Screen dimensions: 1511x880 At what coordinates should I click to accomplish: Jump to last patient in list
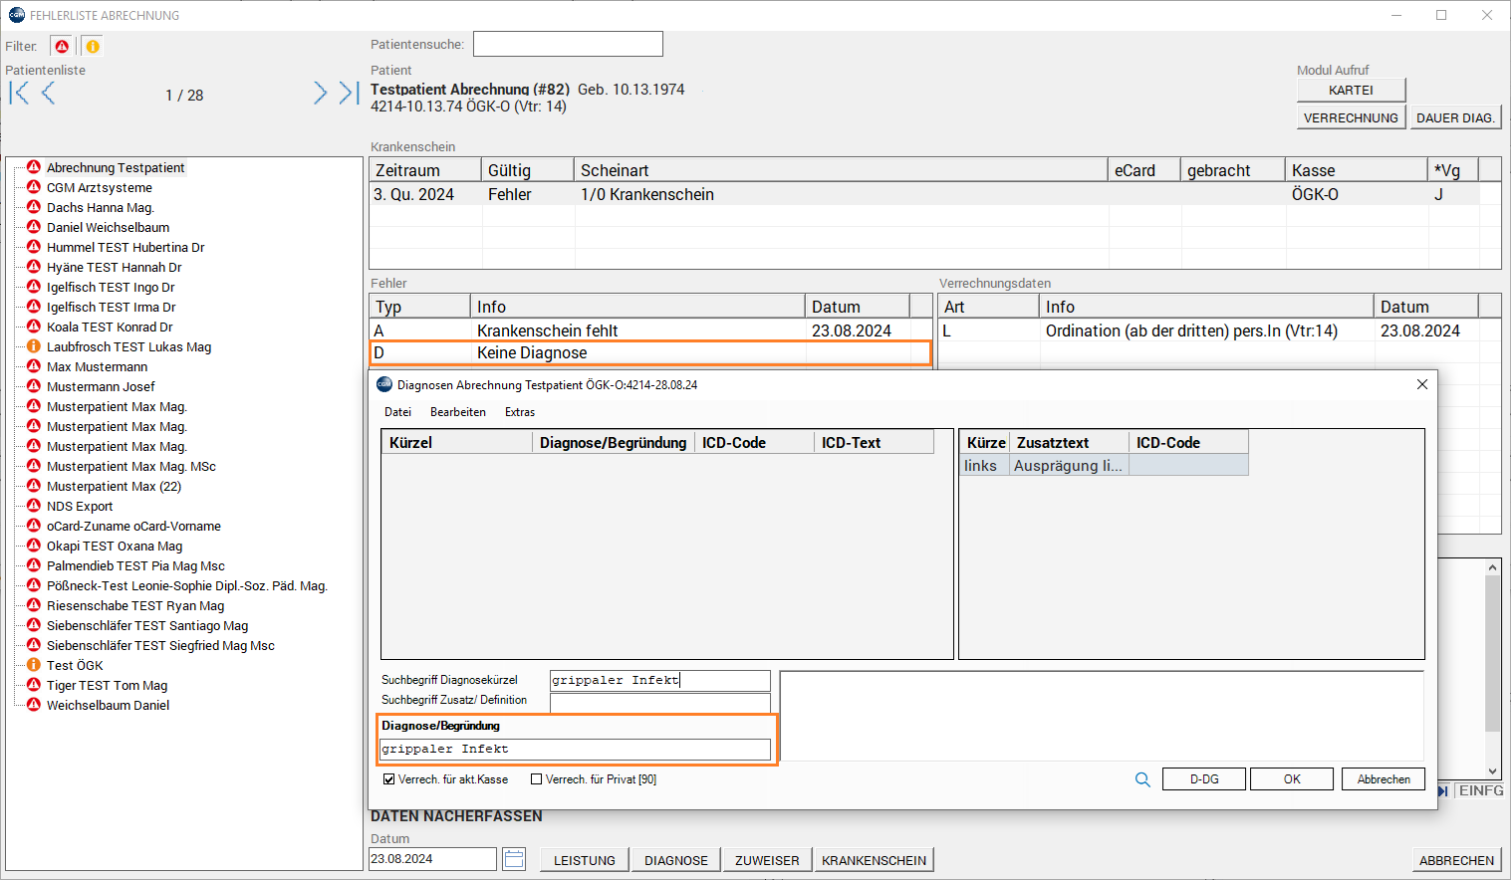pyautogui.click(x=348, y=94)
